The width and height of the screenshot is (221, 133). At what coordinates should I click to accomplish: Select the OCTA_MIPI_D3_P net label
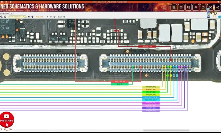[151, 89]
